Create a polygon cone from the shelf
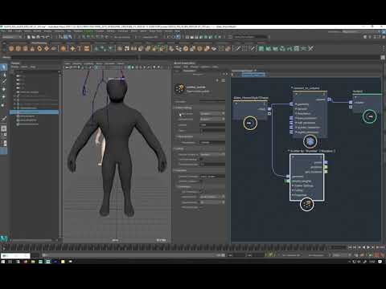Screen dimensions: 386x289 tap(32, 48)
